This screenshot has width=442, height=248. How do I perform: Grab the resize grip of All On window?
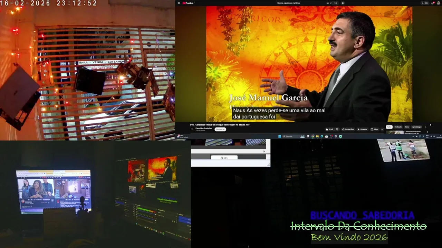pos(268,165)
